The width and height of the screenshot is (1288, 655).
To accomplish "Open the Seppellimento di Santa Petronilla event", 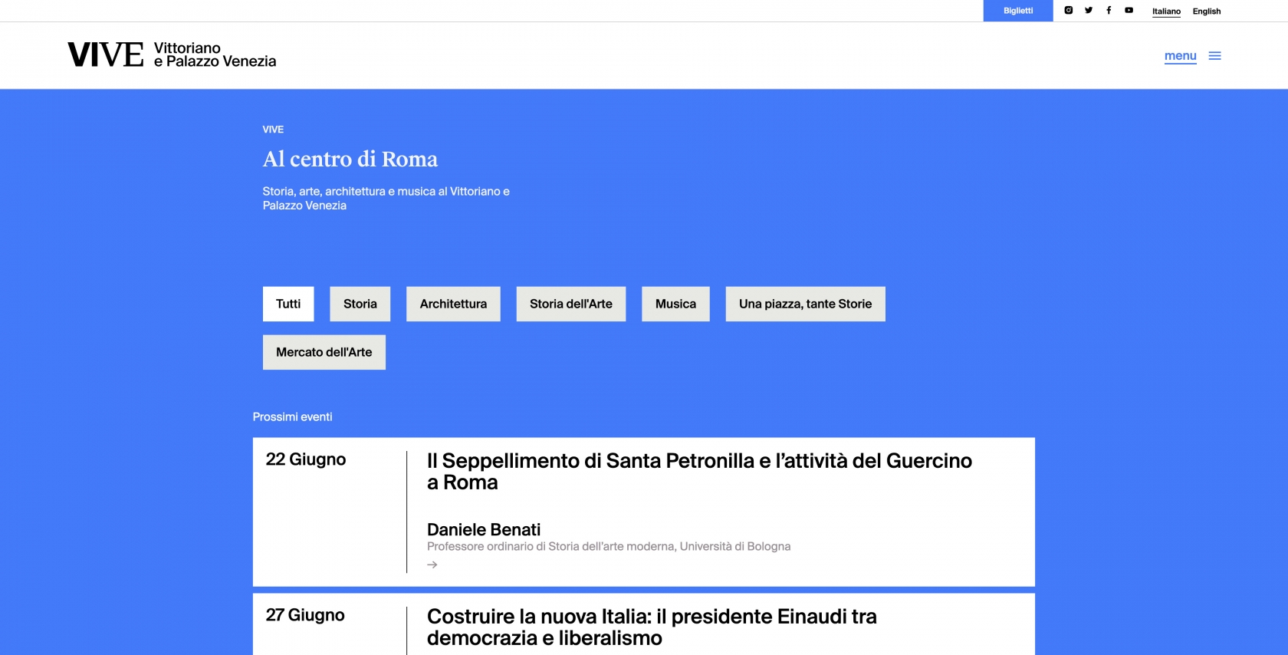I will pos(699,472).
